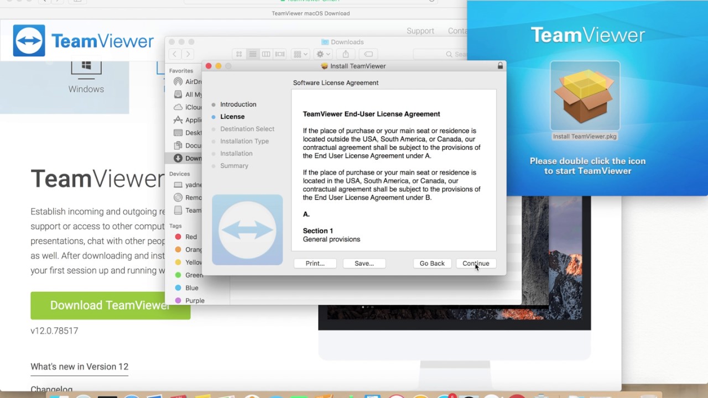Open the Finder action gear menu
708x398 pixels.
coord(322,54)
